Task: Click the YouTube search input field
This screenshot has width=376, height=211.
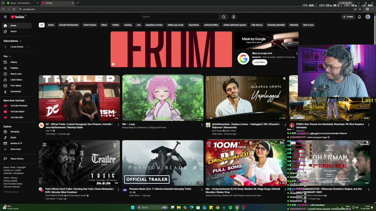Action: coord(180,17)
